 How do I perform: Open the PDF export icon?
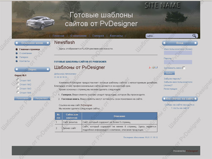pos(150,67)
